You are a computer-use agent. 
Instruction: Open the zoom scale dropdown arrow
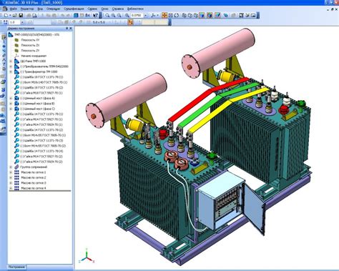(145, 16)
